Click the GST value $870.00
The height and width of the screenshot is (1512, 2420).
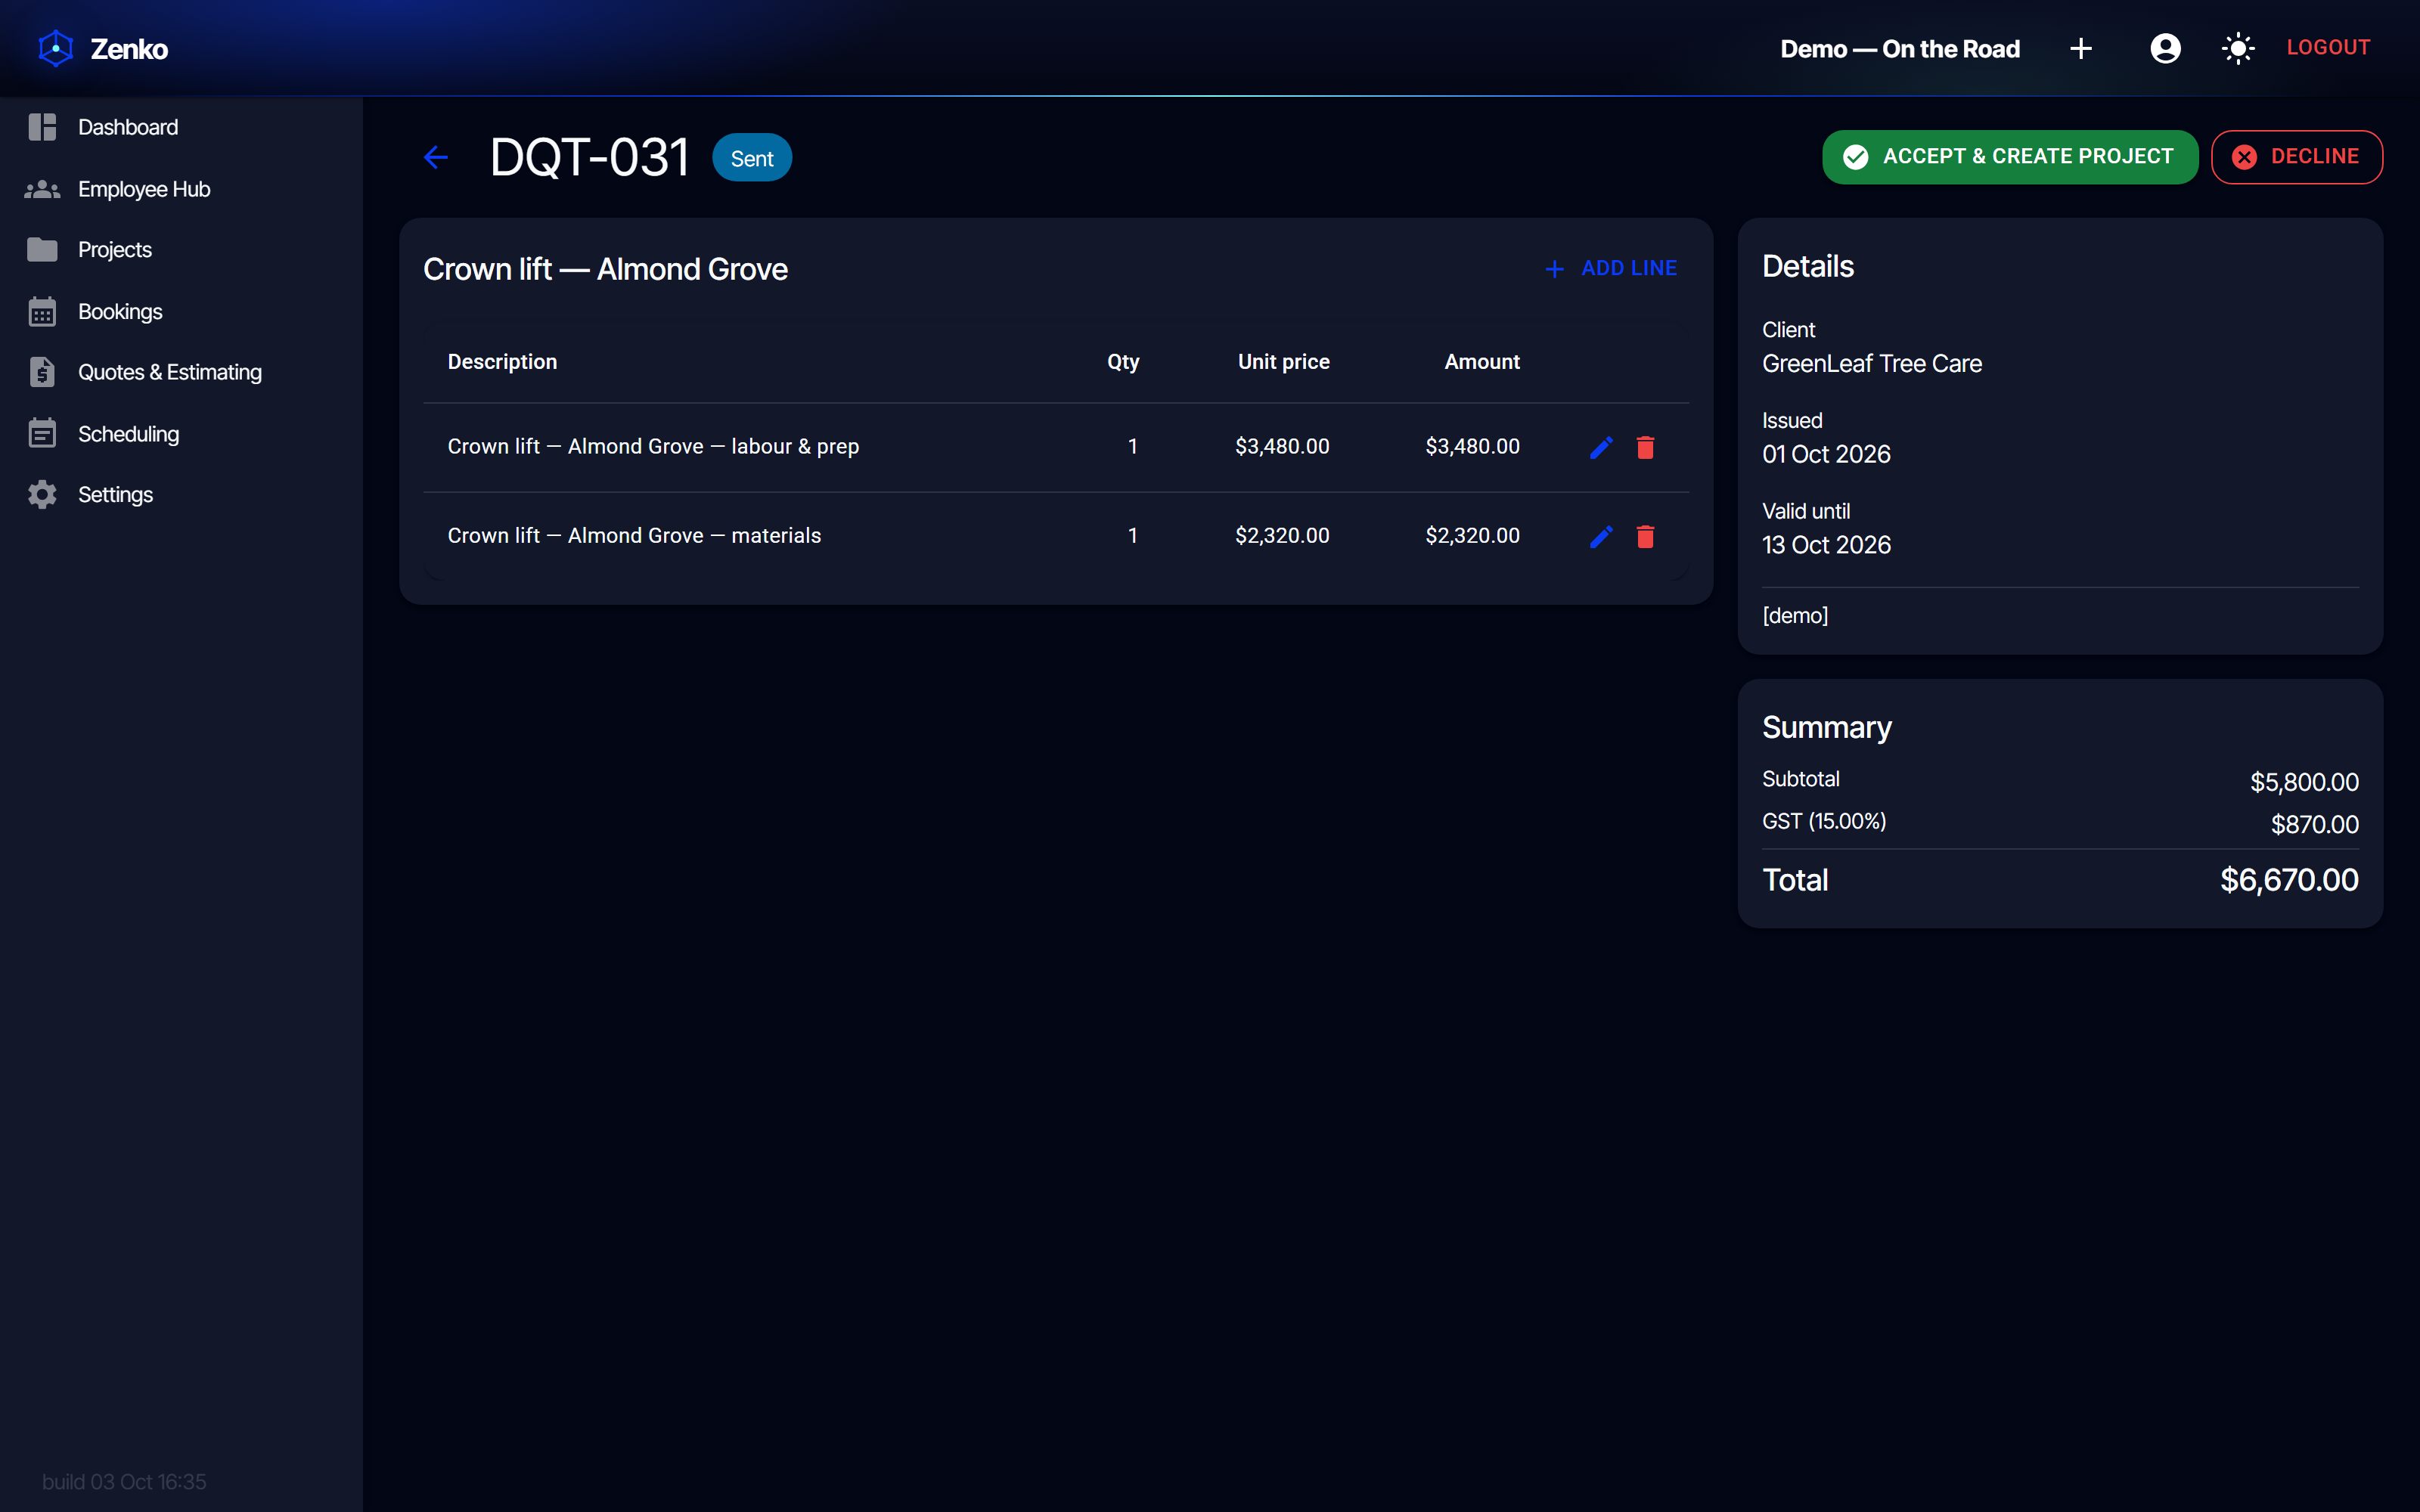pos(2314,824)
